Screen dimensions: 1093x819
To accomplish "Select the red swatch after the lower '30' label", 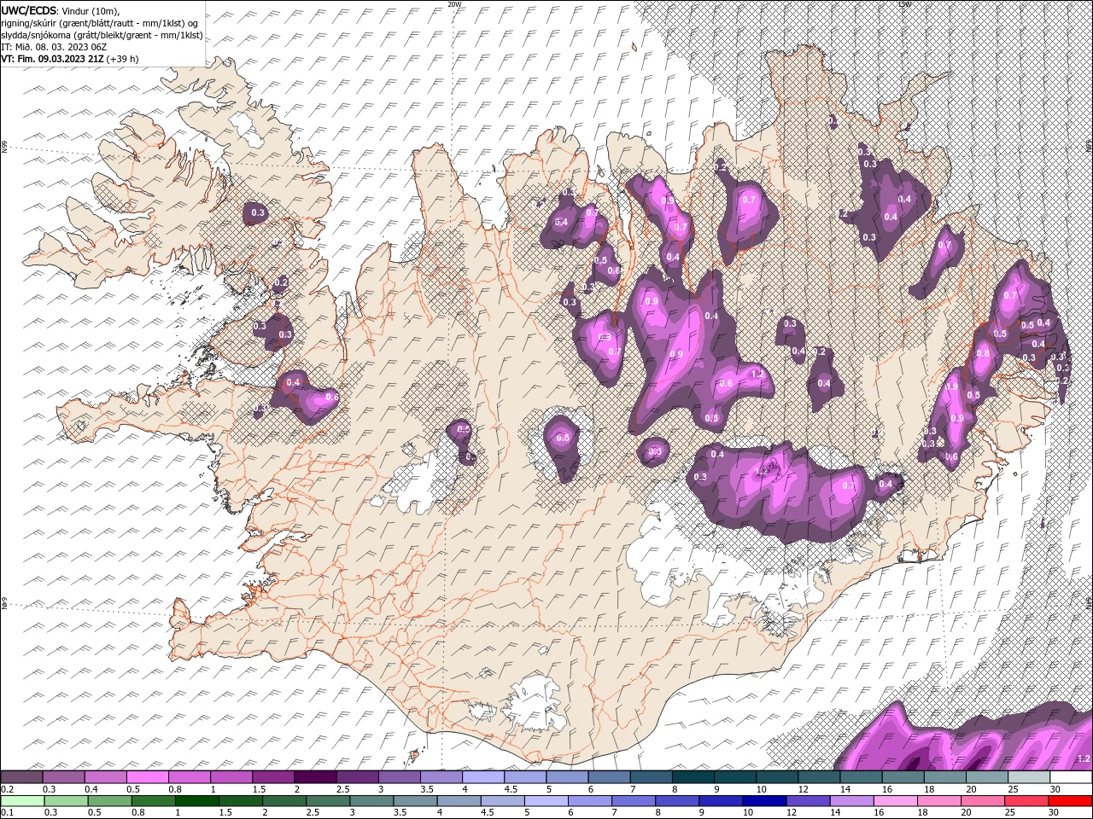I will pyautogui.click(x=1070, y=801).
